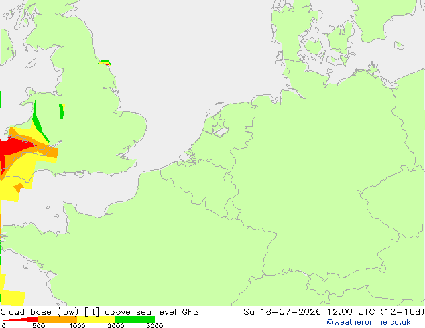Click the green 2000-3000 ft legend color
Image resolution: width=425 pixels, height=328 pixels.
[x=135, y=319]
